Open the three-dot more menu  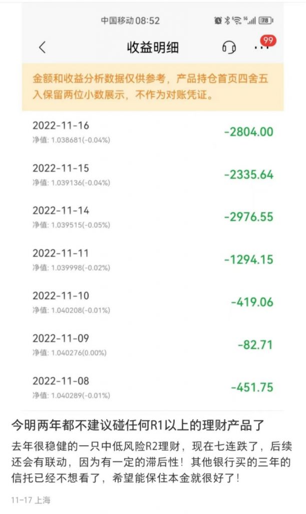click(x=261, y=48)
